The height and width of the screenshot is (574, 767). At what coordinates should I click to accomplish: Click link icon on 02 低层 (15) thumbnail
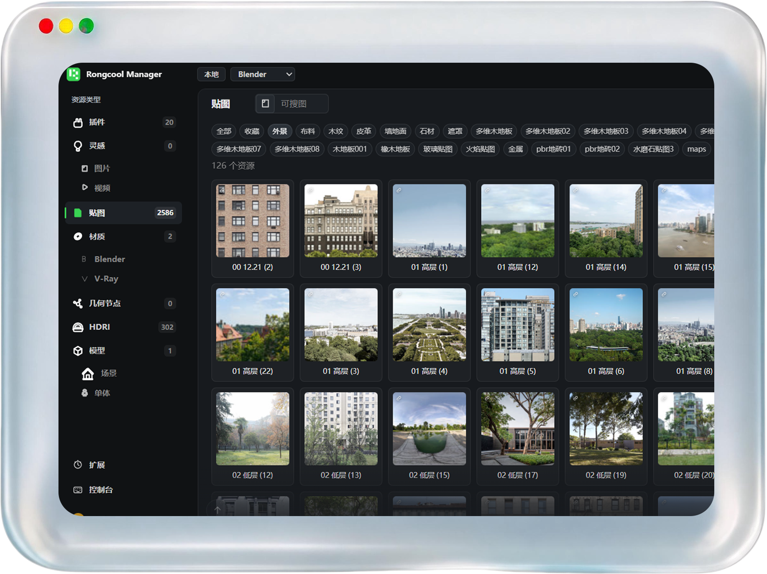coord(399,398)
